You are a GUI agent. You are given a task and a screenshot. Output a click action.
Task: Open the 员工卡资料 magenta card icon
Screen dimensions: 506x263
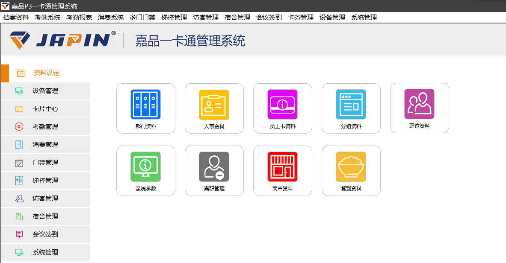282,105
